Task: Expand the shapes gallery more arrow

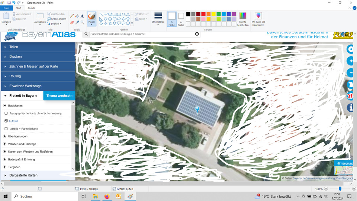Action: pos(132,23)
